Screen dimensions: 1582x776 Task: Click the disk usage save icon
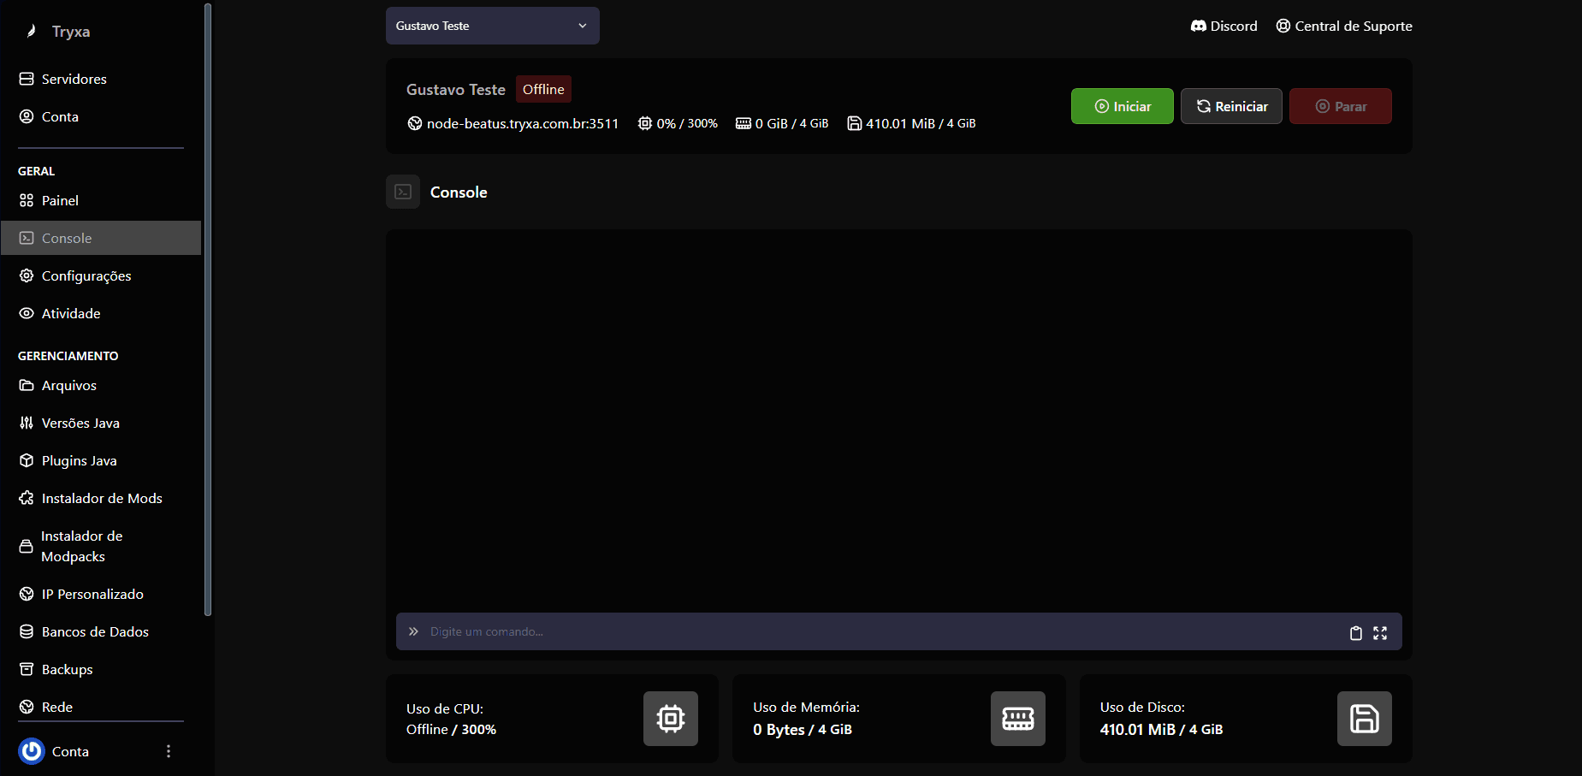(1364, 719)
